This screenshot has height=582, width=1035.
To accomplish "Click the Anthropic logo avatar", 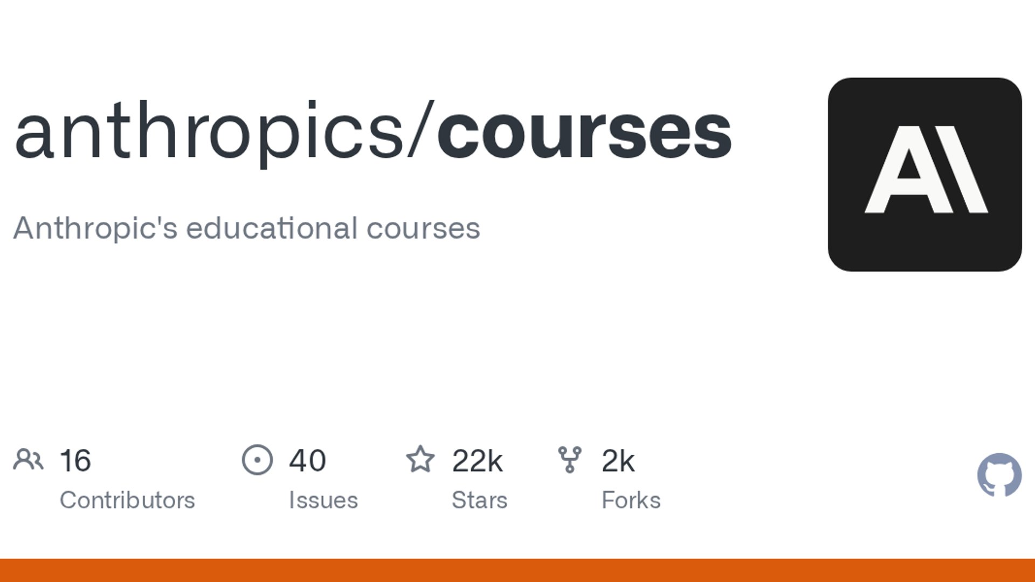I will coord(924,174).
